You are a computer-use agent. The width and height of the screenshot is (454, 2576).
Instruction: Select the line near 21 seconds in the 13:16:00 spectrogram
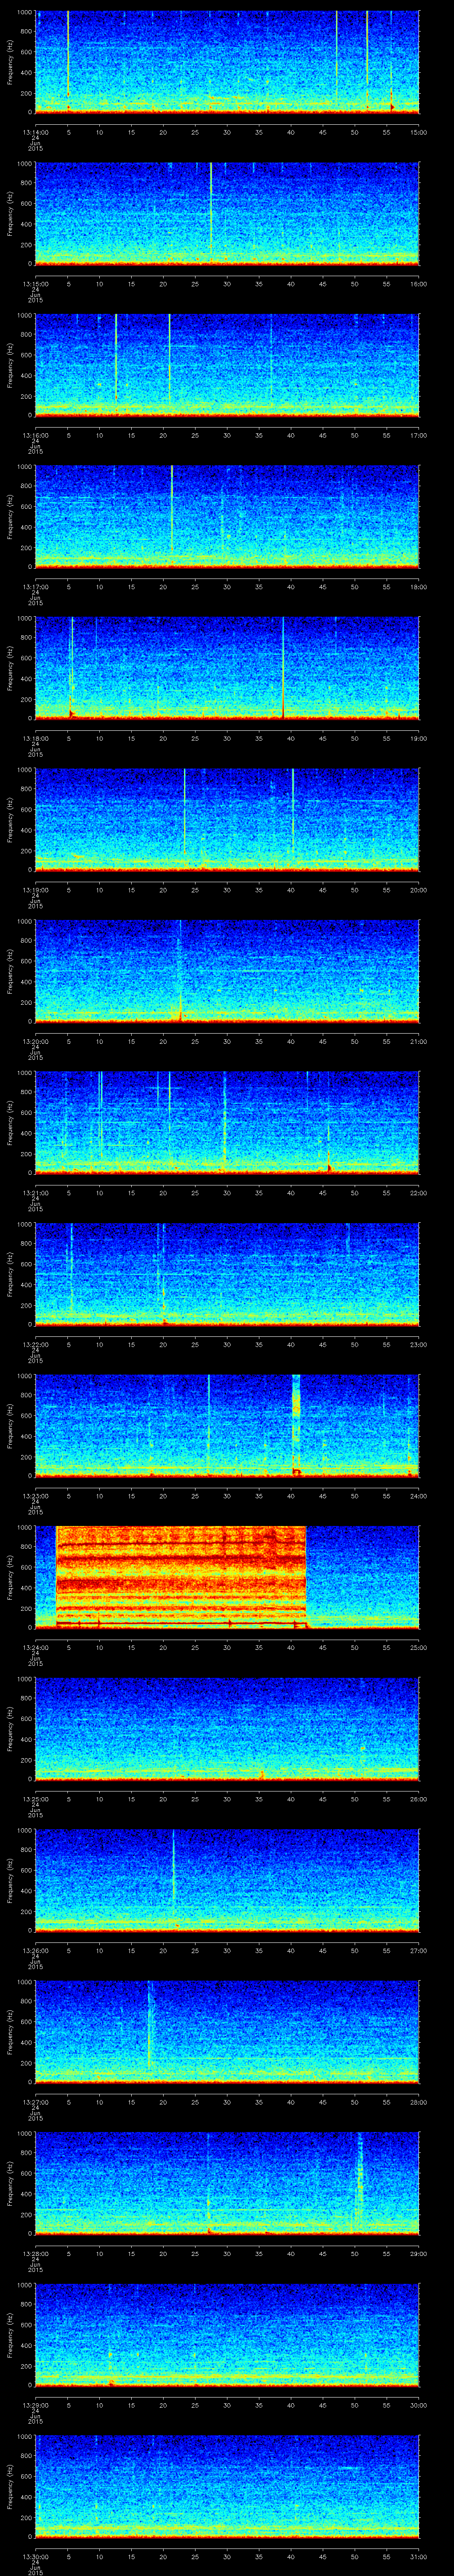[170, 358]
